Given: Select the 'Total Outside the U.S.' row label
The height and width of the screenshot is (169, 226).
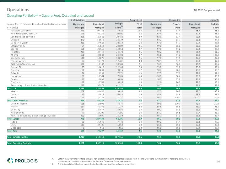Looking at the screenshot, I should (18, 137).
